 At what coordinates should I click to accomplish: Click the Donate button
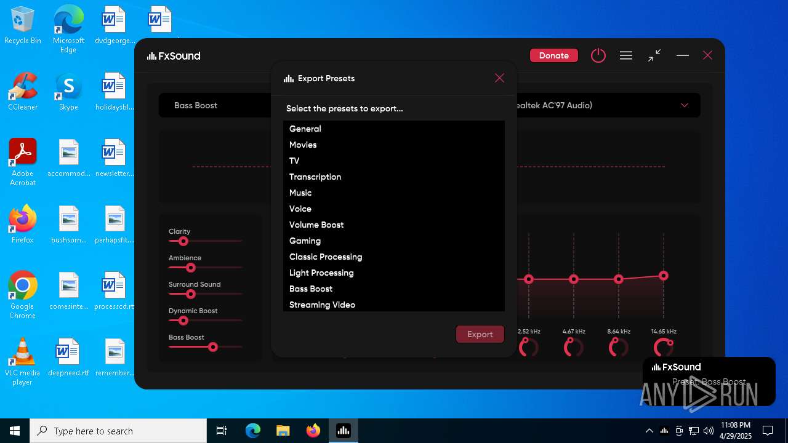point(553,55)
